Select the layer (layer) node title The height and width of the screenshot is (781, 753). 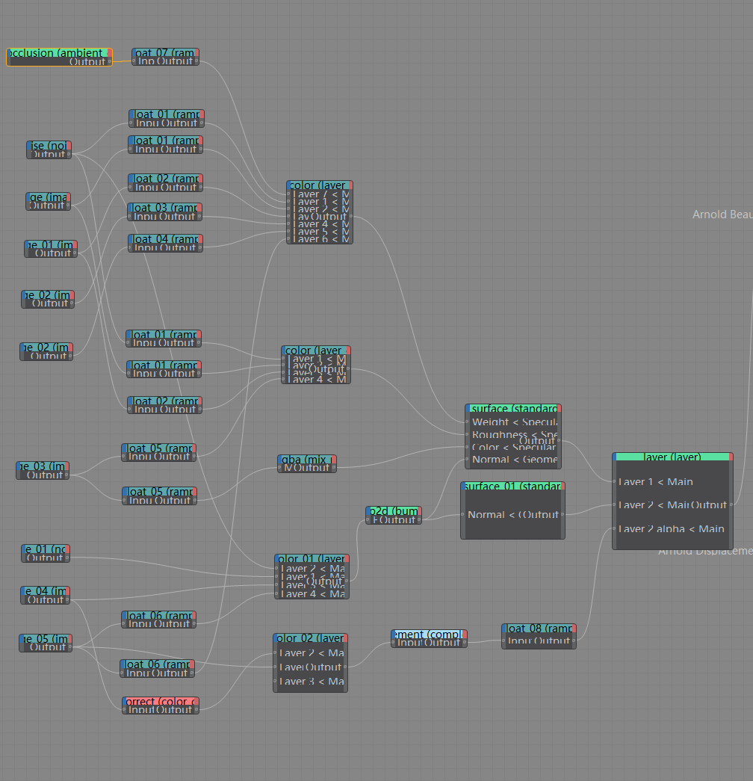click(x=672, y=457)
